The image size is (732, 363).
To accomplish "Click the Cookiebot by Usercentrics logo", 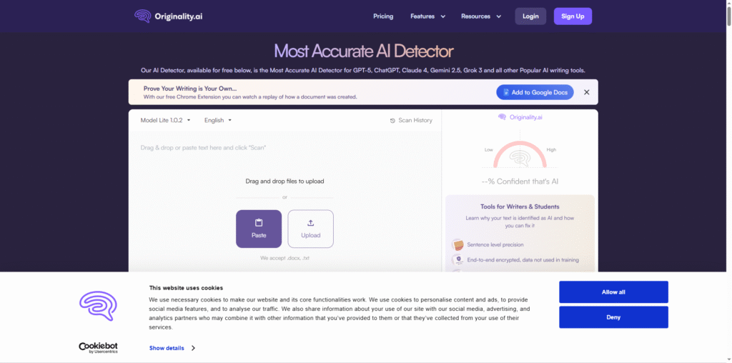I will coord(98,347).
